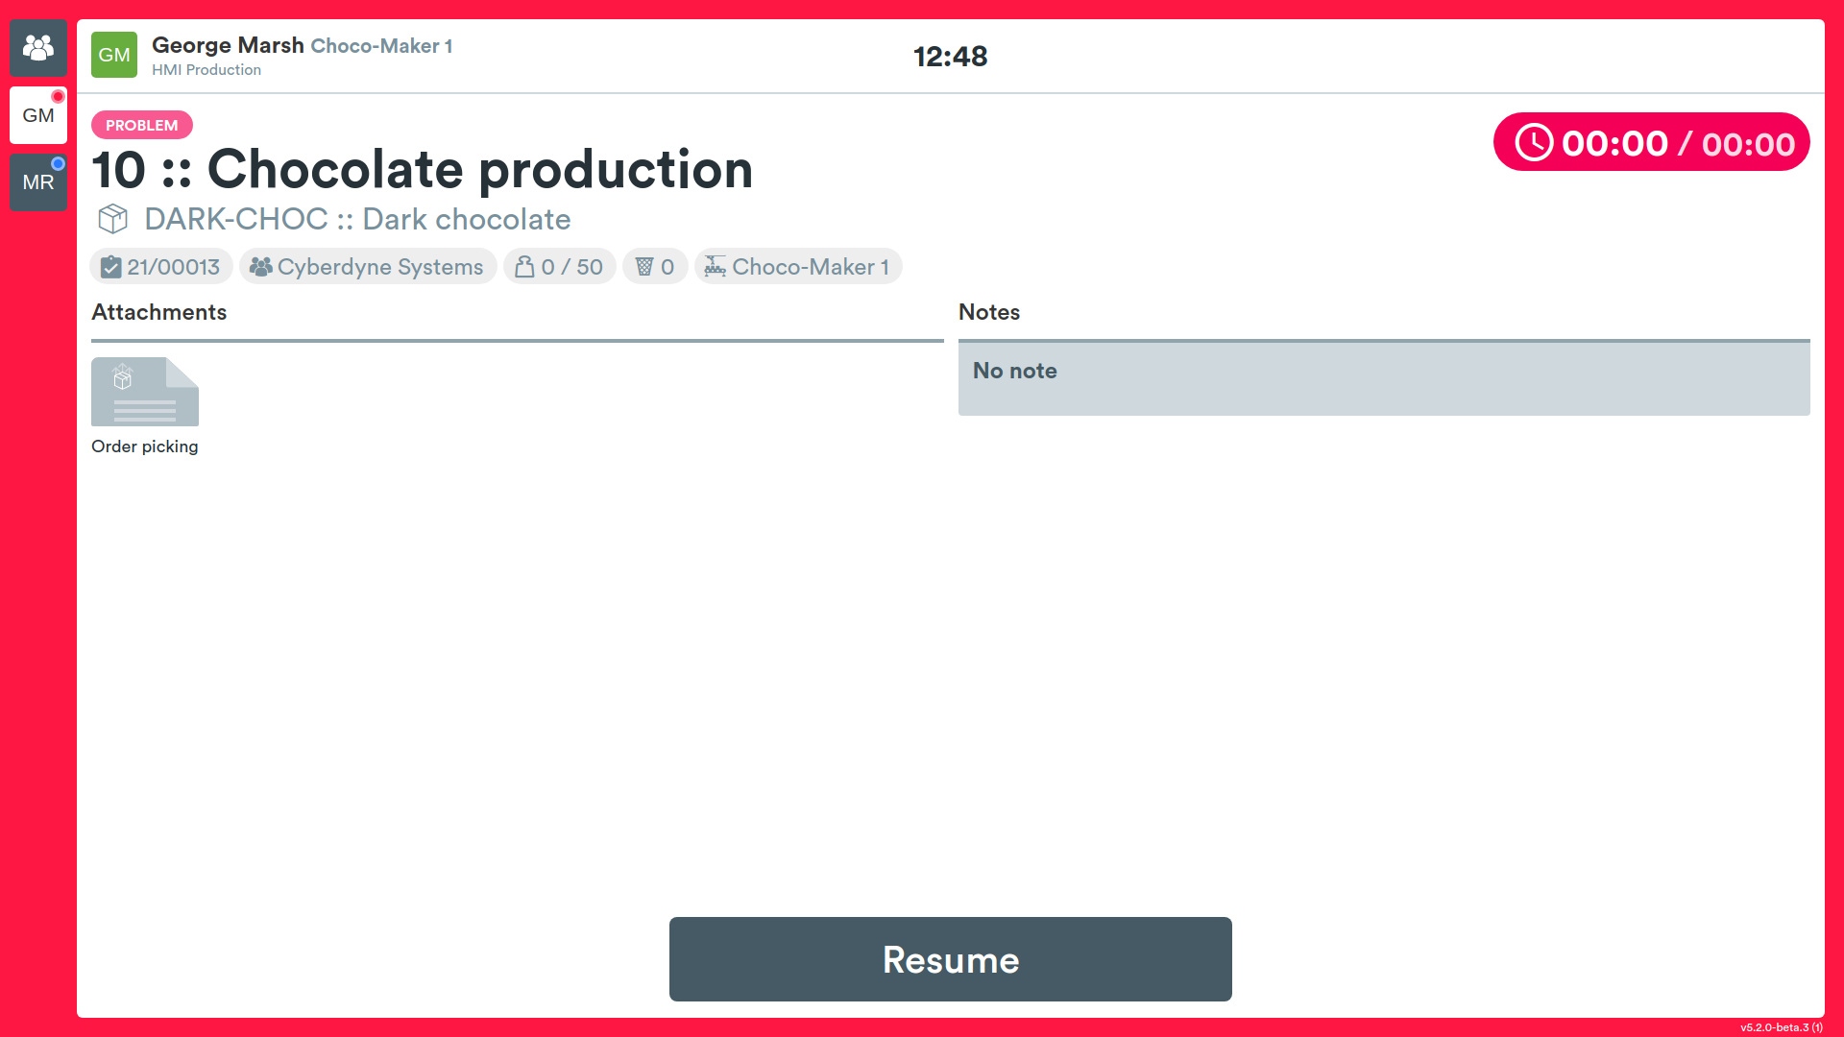Click the 00:00 / 00:00 timer badge
This screenshot has height=1037, width=1844.
click(1652, 142)
